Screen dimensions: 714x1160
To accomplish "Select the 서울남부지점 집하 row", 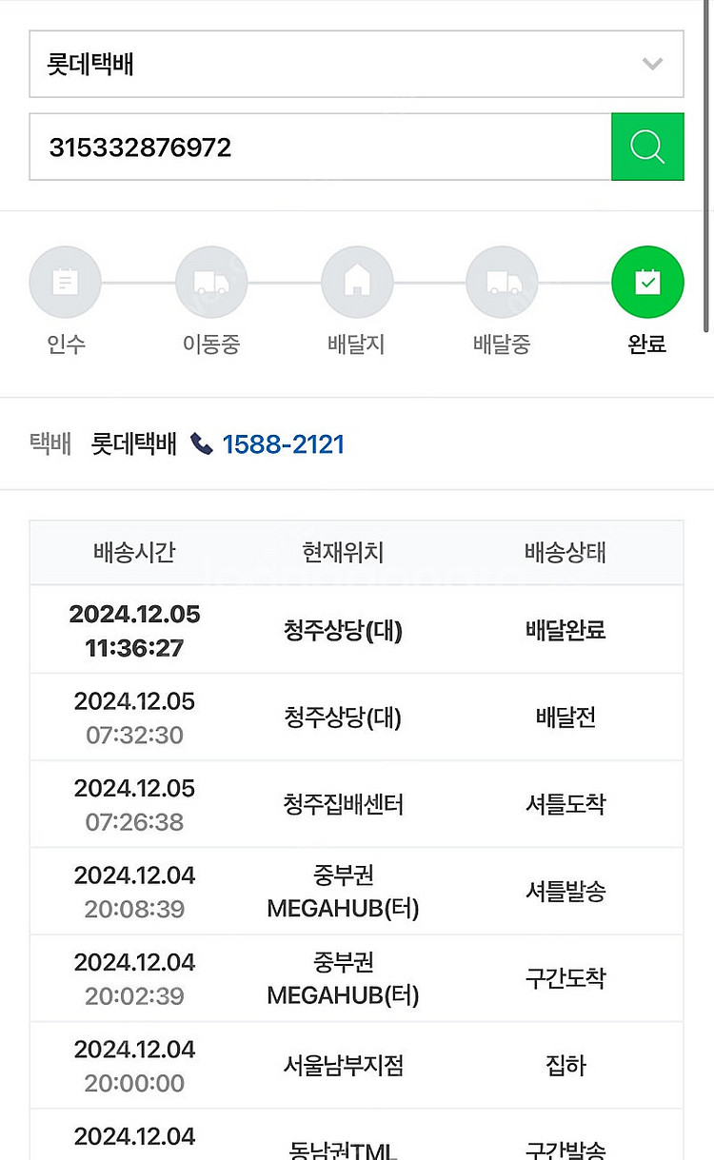I will point(356,1066).
